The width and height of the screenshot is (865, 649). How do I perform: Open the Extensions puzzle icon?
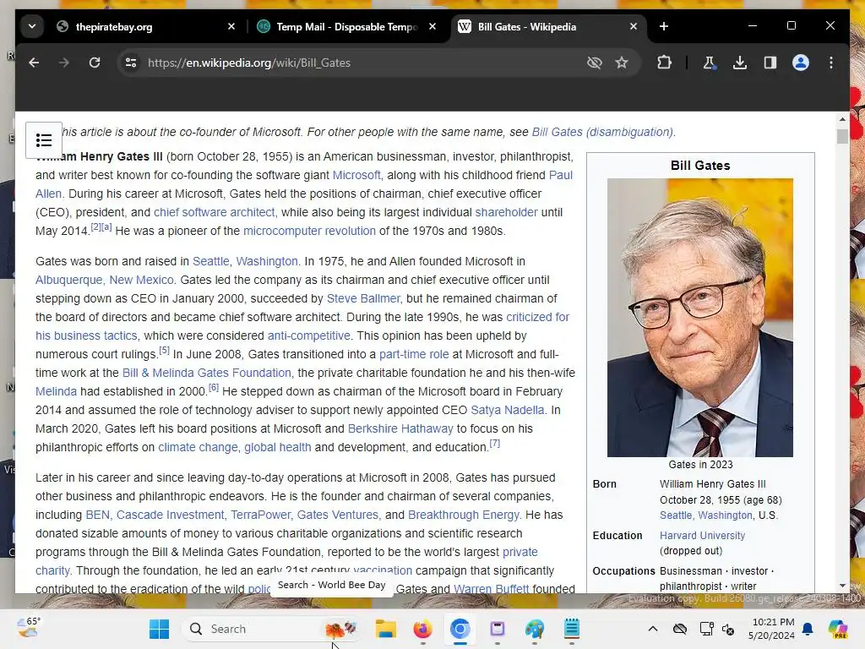664,63
